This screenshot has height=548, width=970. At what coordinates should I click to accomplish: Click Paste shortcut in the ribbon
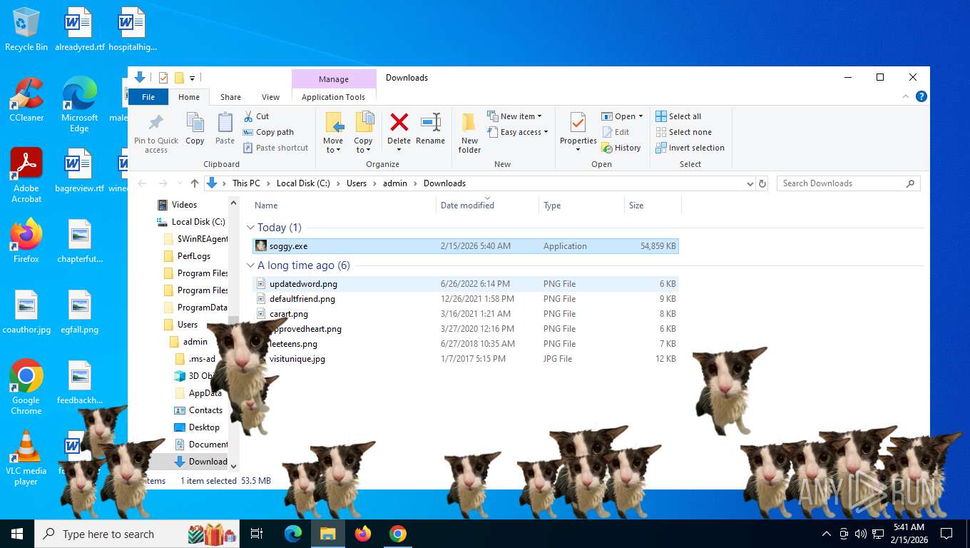click(x=276, y=148)
